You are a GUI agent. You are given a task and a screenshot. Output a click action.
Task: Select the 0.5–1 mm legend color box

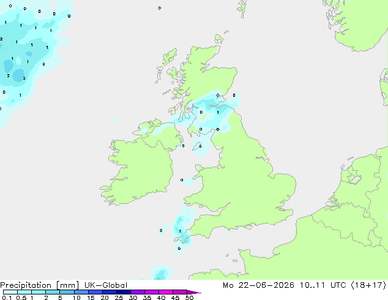[24, 292]
